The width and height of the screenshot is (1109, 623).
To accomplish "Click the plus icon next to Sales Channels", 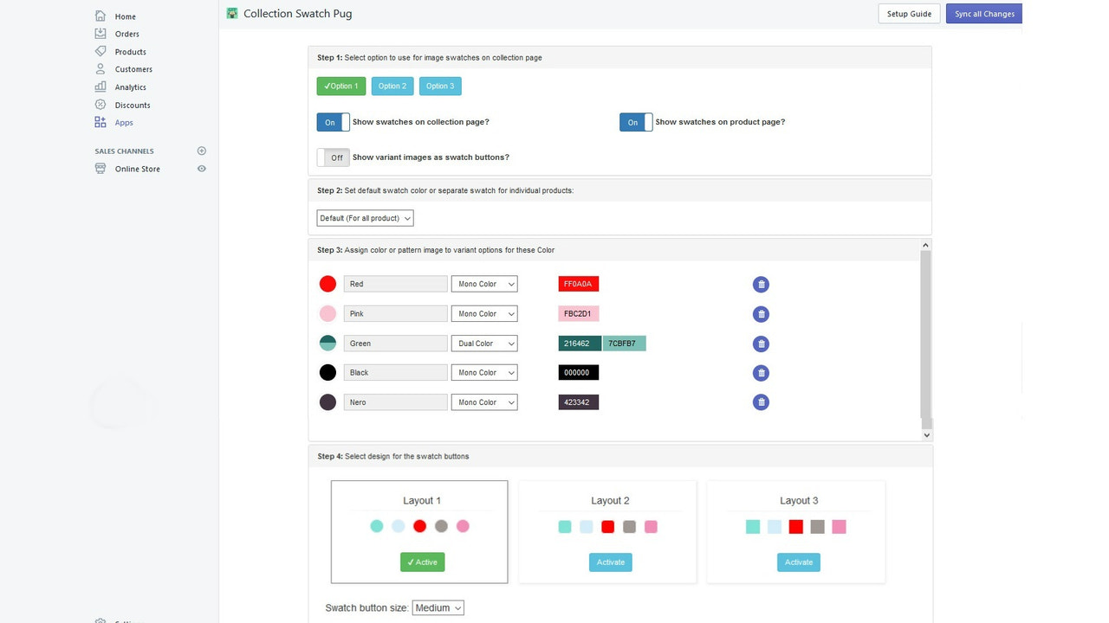I will (201, 151).
